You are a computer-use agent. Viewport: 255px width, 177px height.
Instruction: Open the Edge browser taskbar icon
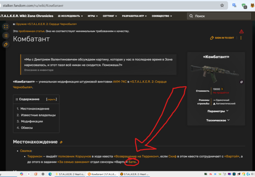click(50, 174)
